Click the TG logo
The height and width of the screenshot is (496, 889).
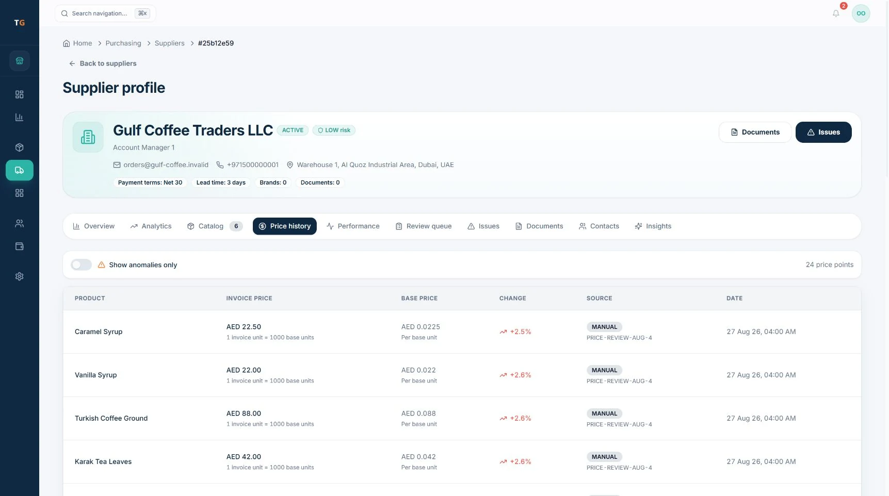[20, 23]
